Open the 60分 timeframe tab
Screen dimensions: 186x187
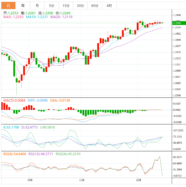point(95,5)
